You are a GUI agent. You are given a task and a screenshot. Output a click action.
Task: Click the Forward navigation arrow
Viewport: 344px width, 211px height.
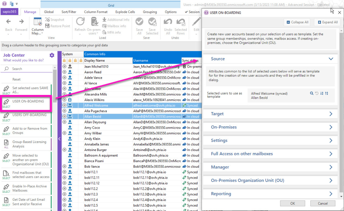click(x=21, y=21)
